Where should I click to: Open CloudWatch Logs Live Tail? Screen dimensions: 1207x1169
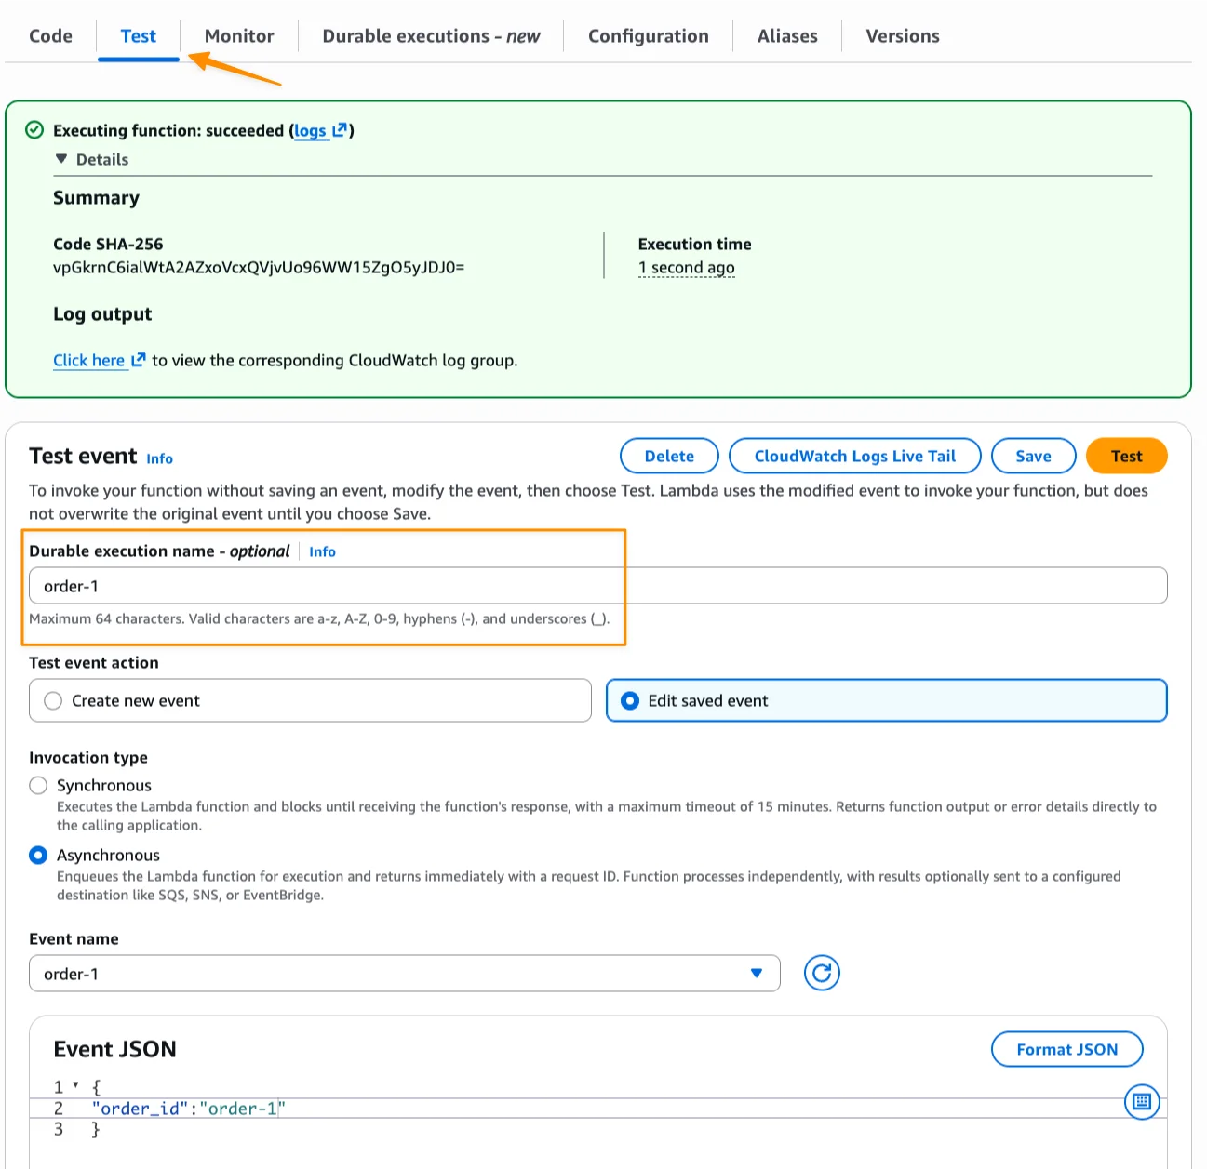854,456
